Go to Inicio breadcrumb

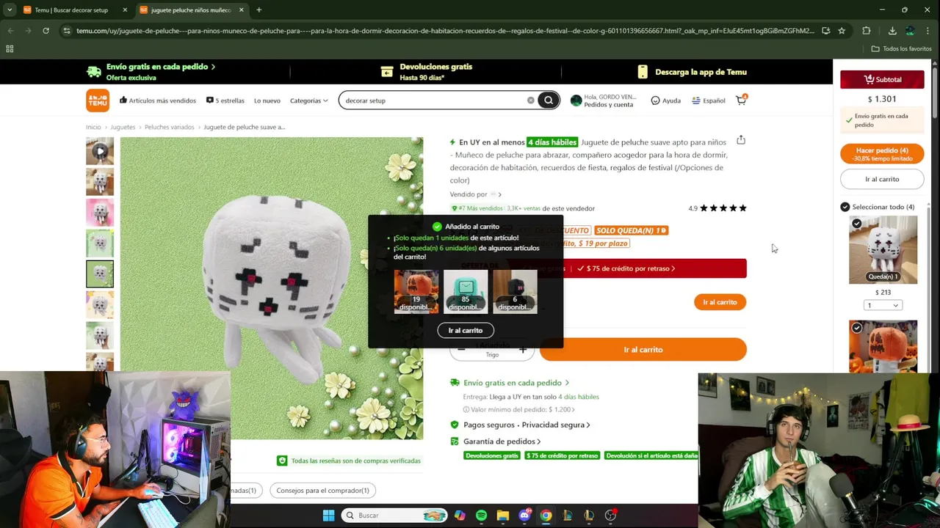pos(93,127)
